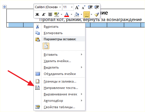Click the center alignment icon
145x112 pixels.
50,14
